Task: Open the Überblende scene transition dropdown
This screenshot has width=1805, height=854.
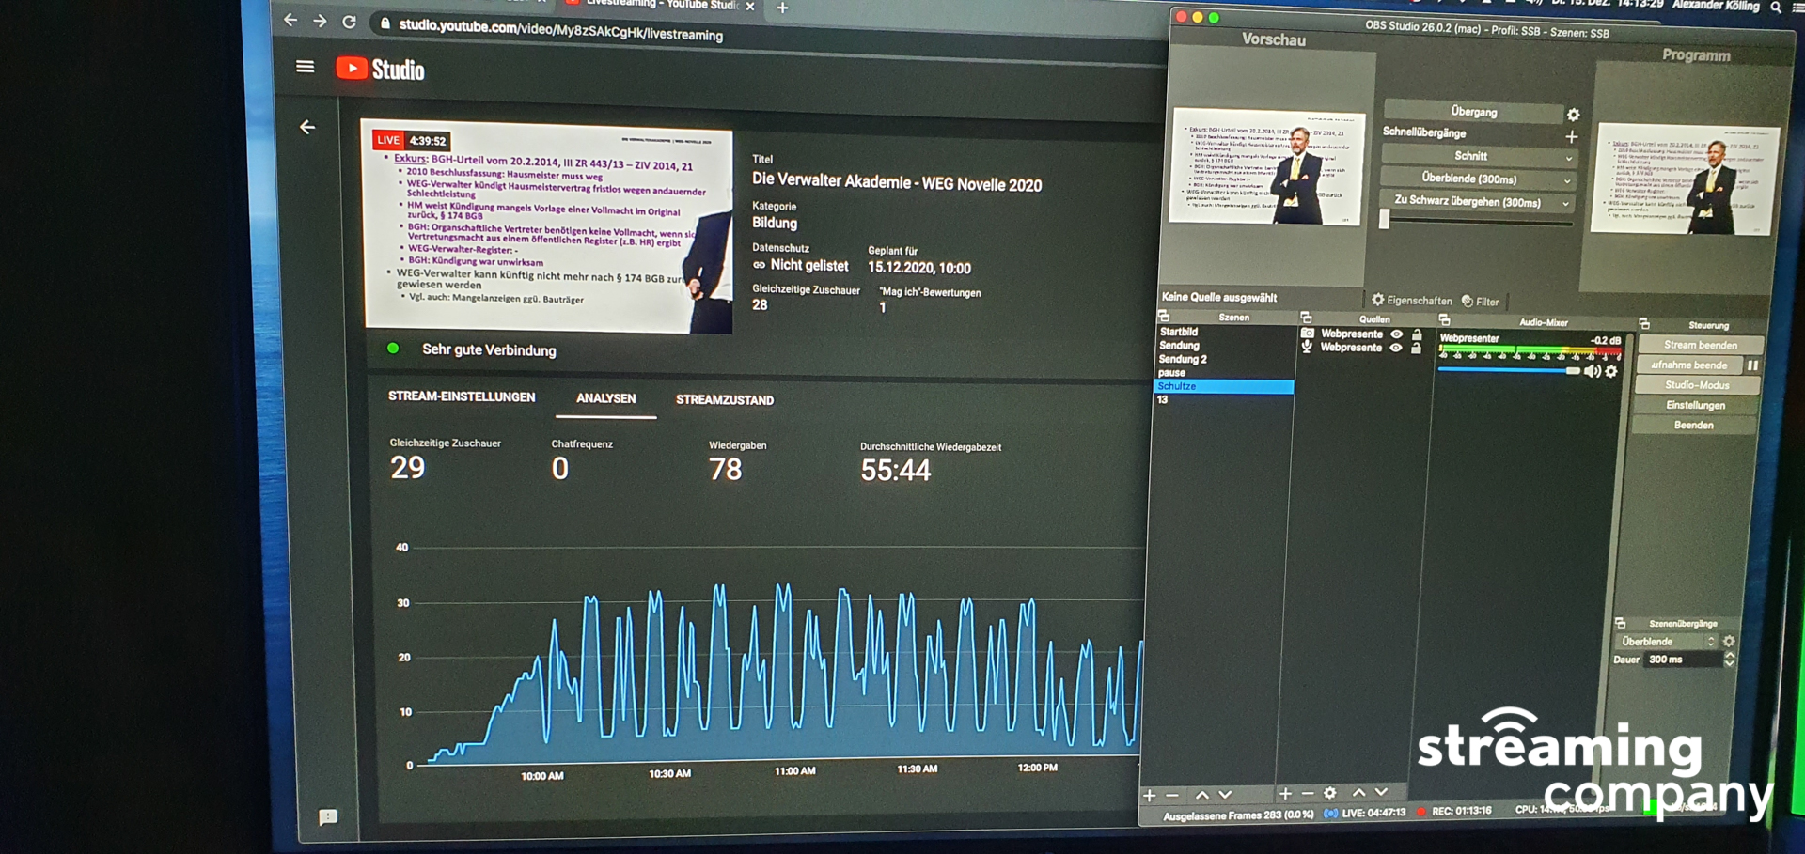Action: click(x=1666, y=641)
